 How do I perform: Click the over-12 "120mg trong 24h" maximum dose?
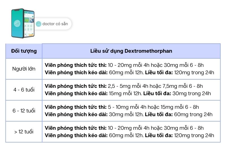(194, 135)
